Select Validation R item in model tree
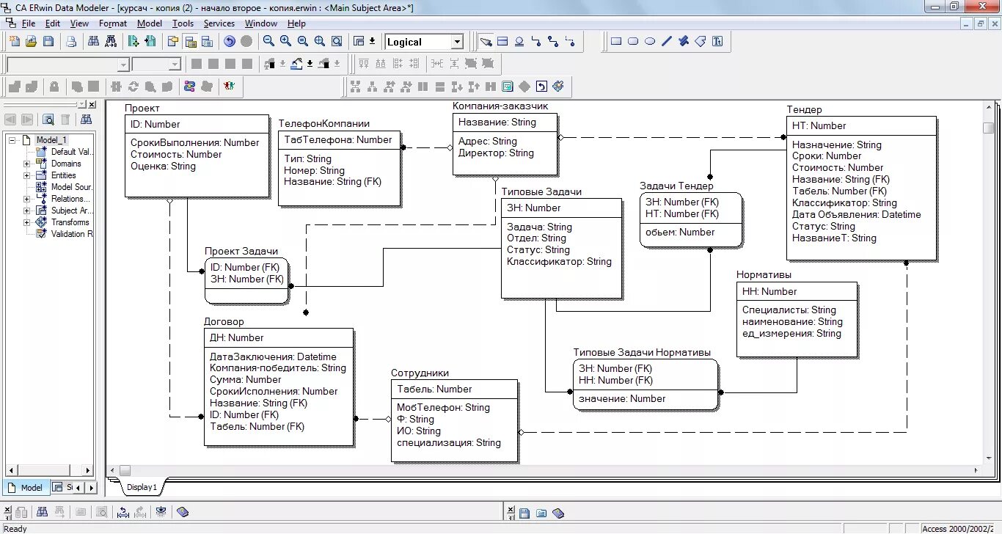 tap(72, 234)
